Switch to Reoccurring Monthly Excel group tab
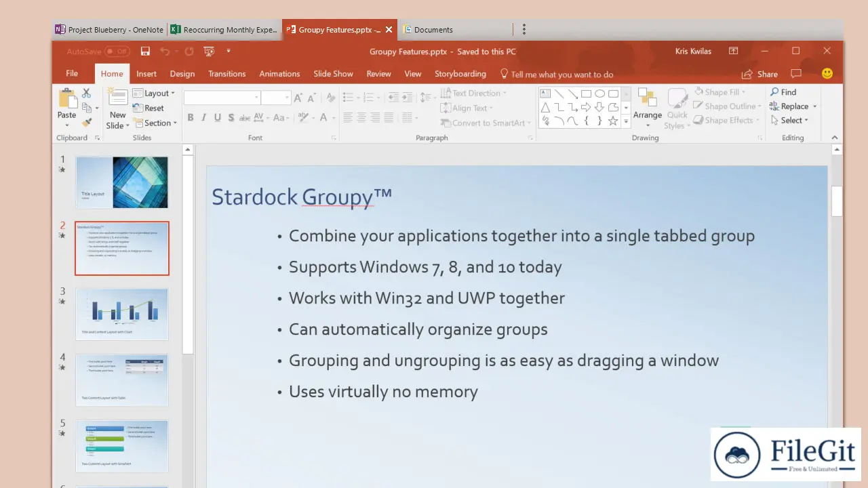Image resolution: width=868 pixels, height=488 pixels. 224,29
